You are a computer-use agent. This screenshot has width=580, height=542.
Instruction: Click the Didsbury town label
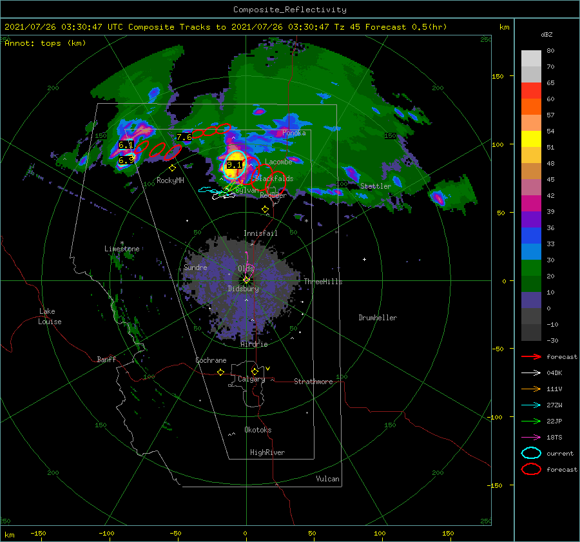[x=243, y=289]
